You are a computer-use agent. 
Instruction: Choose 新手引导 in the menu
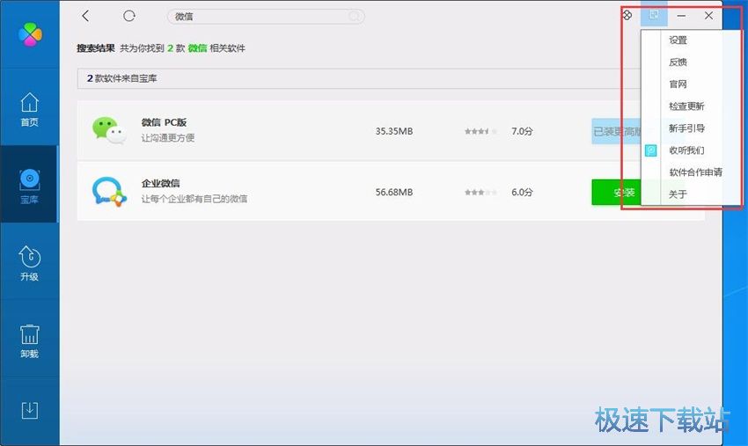(686, 128)
